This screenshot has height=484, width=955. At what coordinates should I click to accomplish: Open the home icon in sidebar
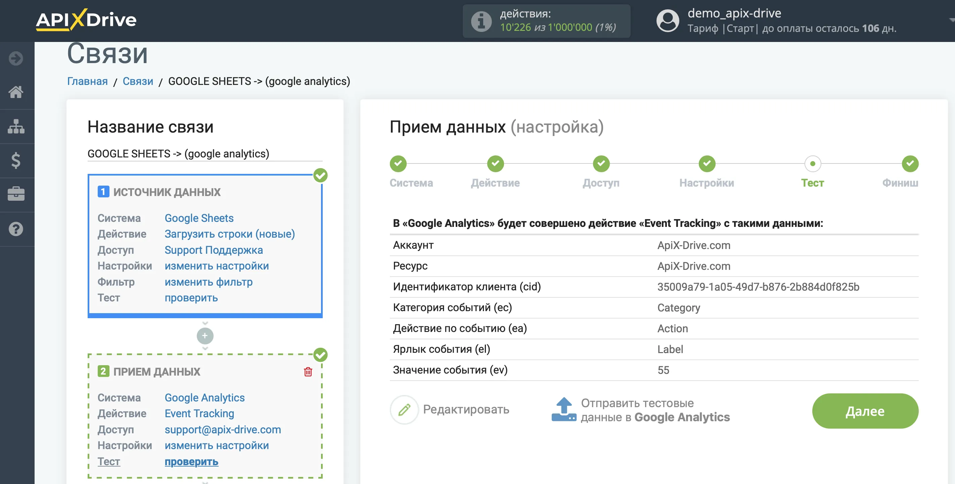16,92
